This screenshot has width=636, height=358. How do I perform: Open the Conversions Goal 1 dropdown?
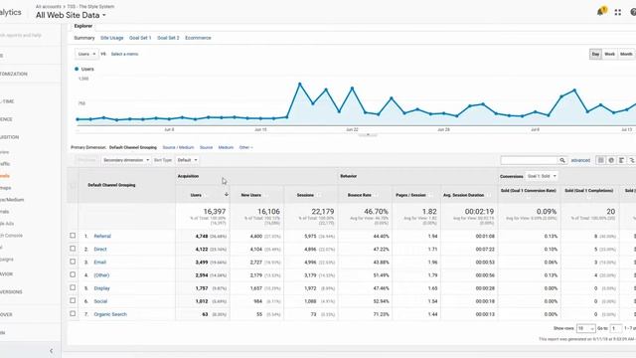click(542, 176)
